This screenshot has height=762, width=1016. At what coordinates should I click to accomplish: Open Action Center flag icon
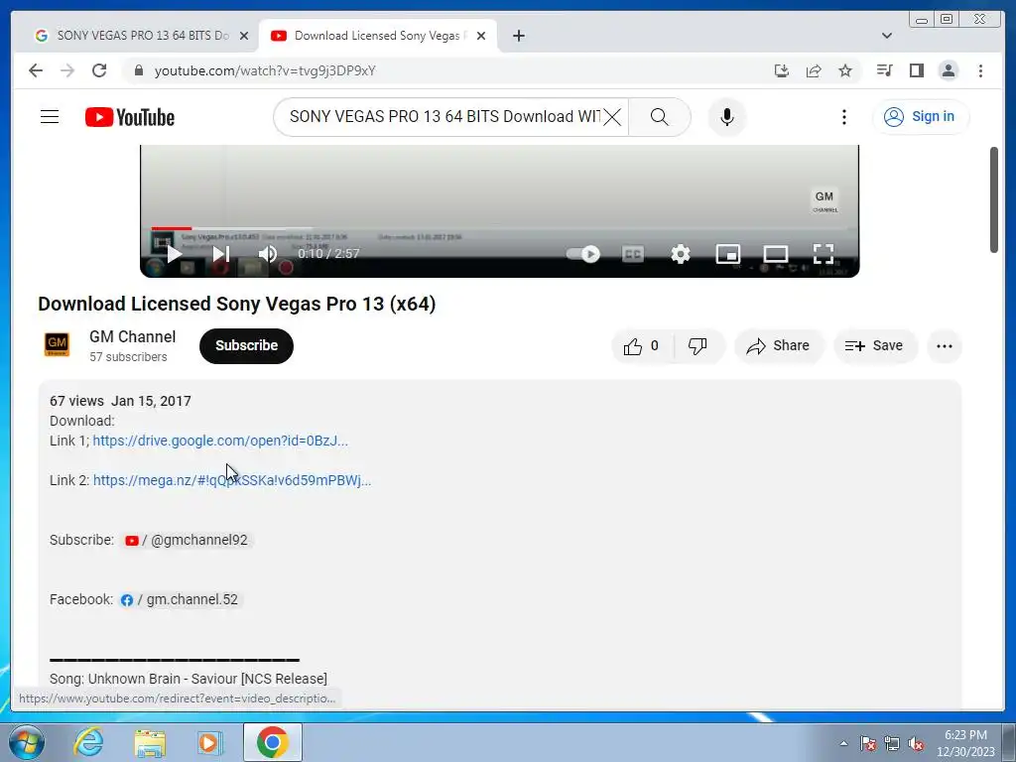pos(868,743)
